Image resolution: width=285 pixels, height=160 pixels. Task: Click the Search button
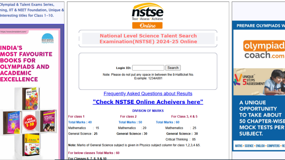[173, 68]
